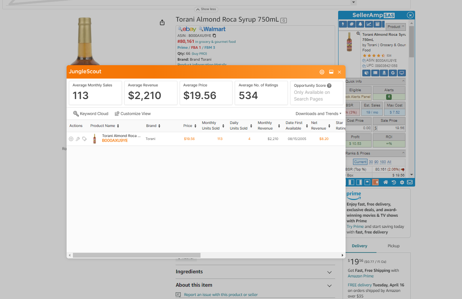Click the tag icon in Torani row
Image resolution: width=462 pixels, height=299 pixels.
point(84,139)
